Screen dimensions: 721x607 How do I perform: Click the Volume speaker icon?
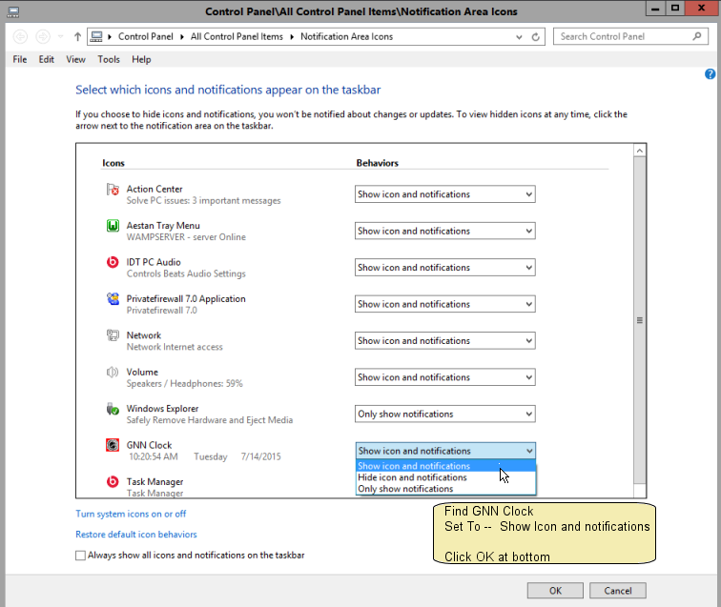[113, 373]
